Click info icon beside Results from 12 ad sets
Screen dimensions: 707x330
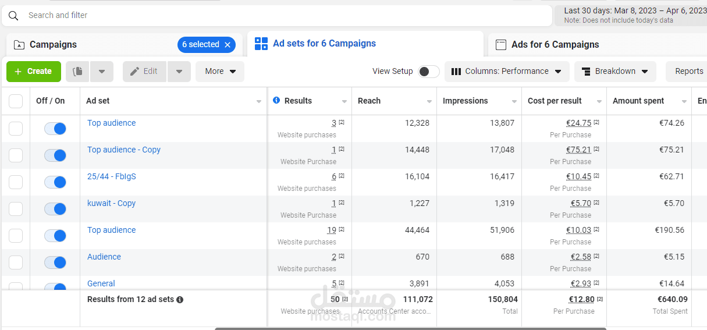tap(180, 300)
